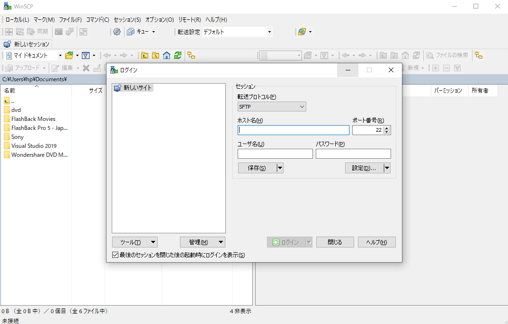Open the 保存 dropdown arrow
The image size is (508, 324).
pos(280,168)
